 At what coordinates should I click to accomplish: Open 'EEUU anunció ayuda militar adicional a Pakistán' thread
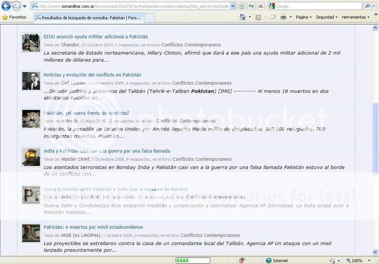(x=95, y=36)
